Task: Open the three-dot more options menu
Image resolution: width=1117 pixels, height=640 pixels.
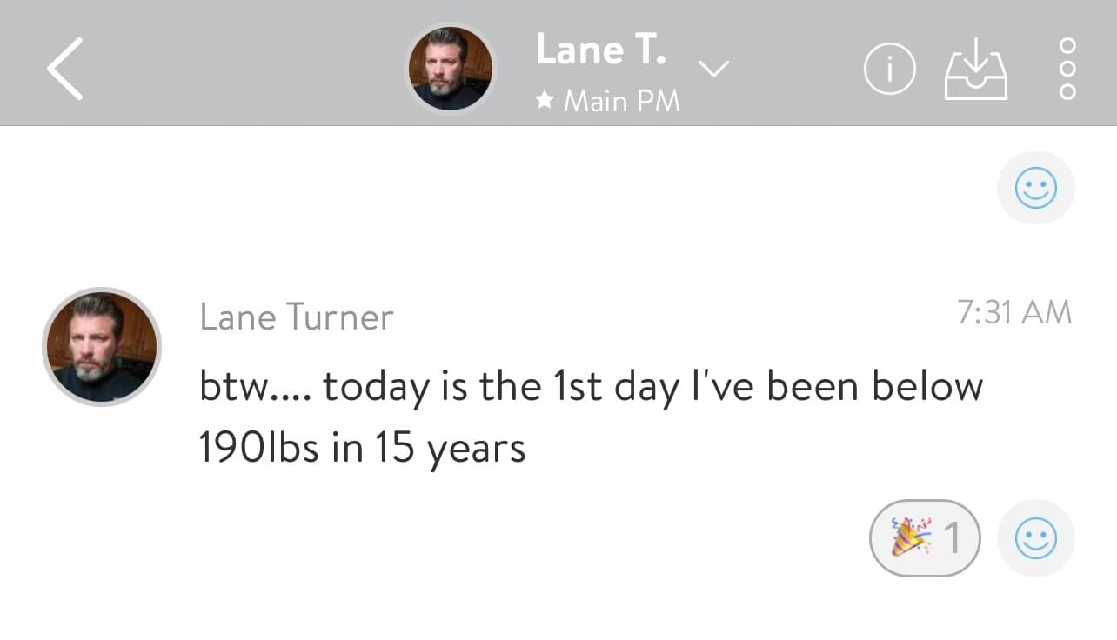Action: (x=1068, y=68)
